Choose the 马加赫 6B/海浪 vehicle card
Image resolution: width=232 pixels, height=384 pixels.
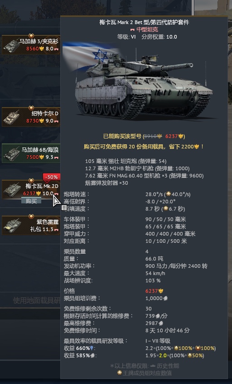[x=31, y=153]
